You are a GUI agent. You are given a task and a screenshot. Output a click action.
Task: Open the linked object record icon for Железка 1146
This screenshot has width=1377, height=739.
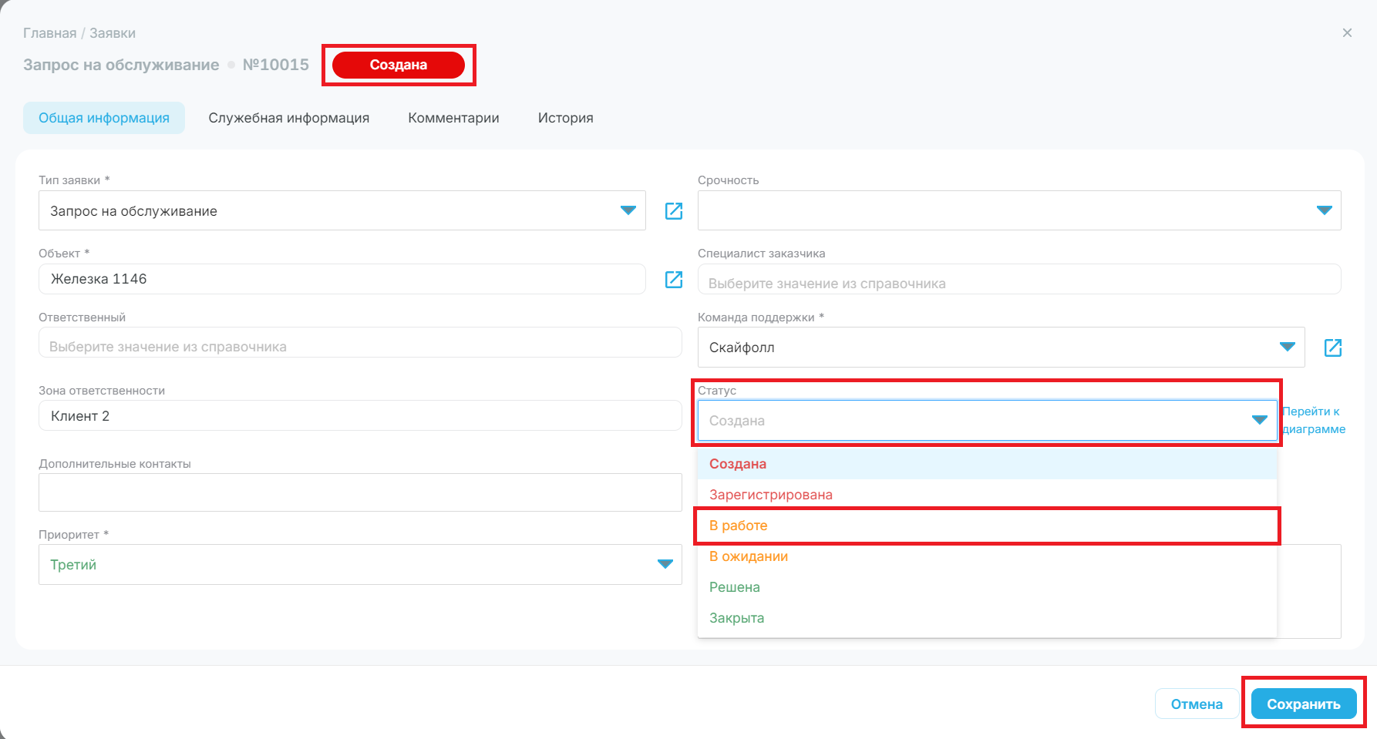click(x=674, y=279)
